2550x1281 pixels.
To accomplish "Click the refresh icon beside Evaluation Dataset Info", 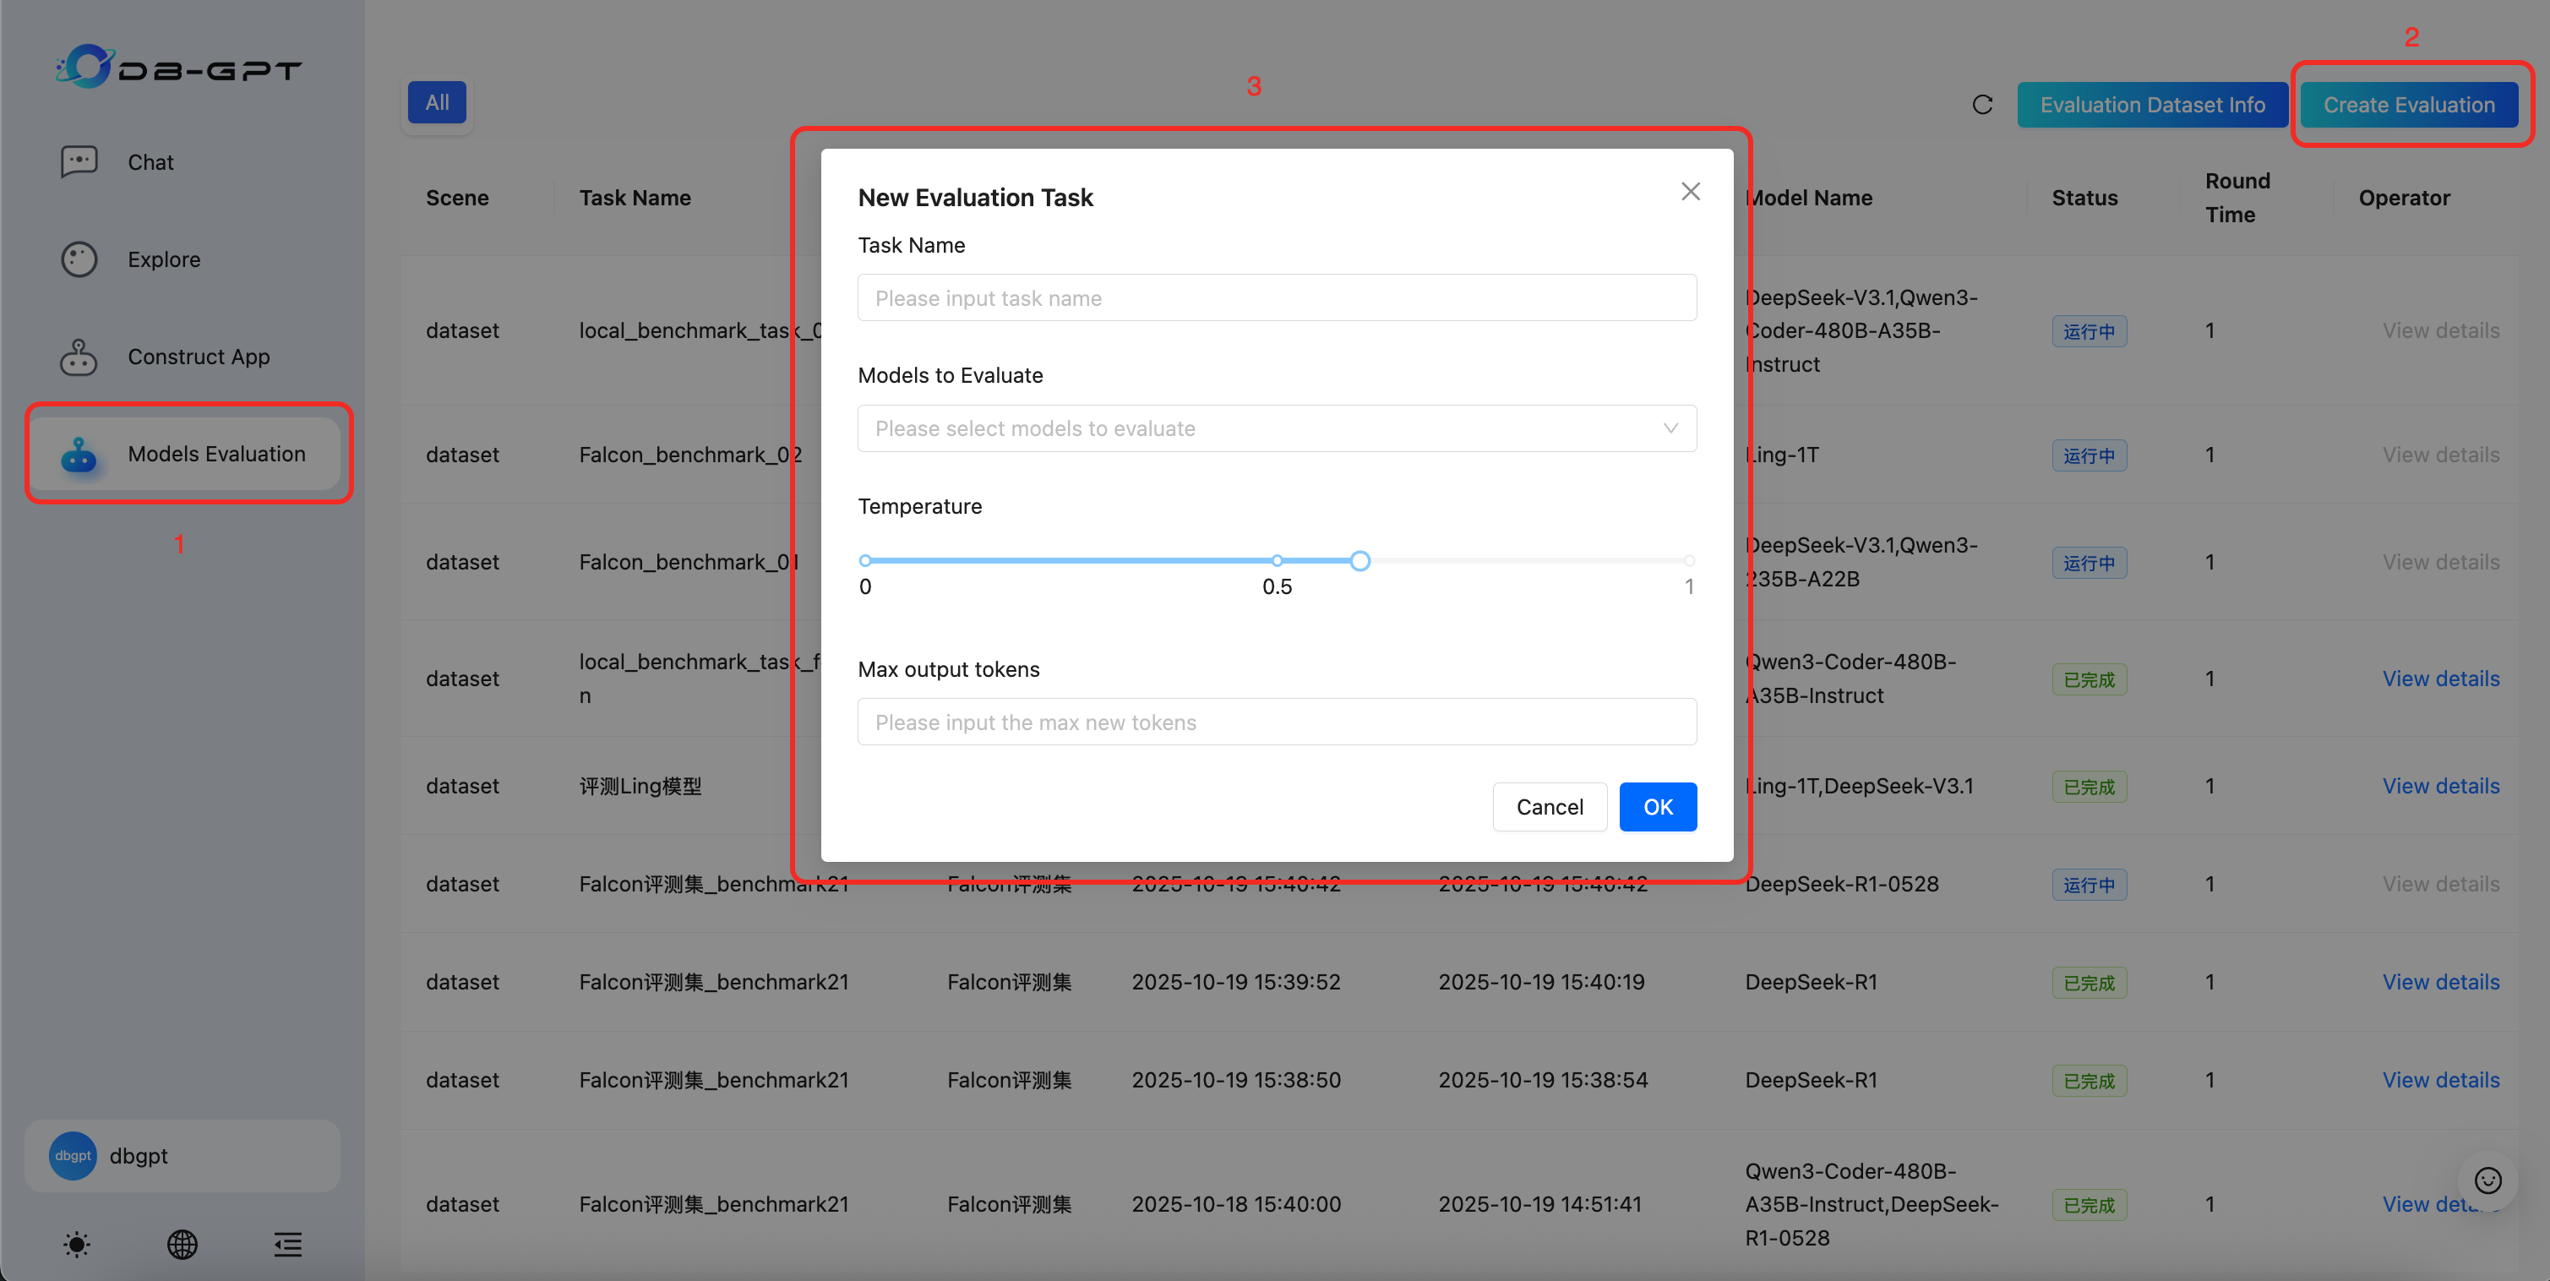I will pyautogui.click(x=1982, y=105).
